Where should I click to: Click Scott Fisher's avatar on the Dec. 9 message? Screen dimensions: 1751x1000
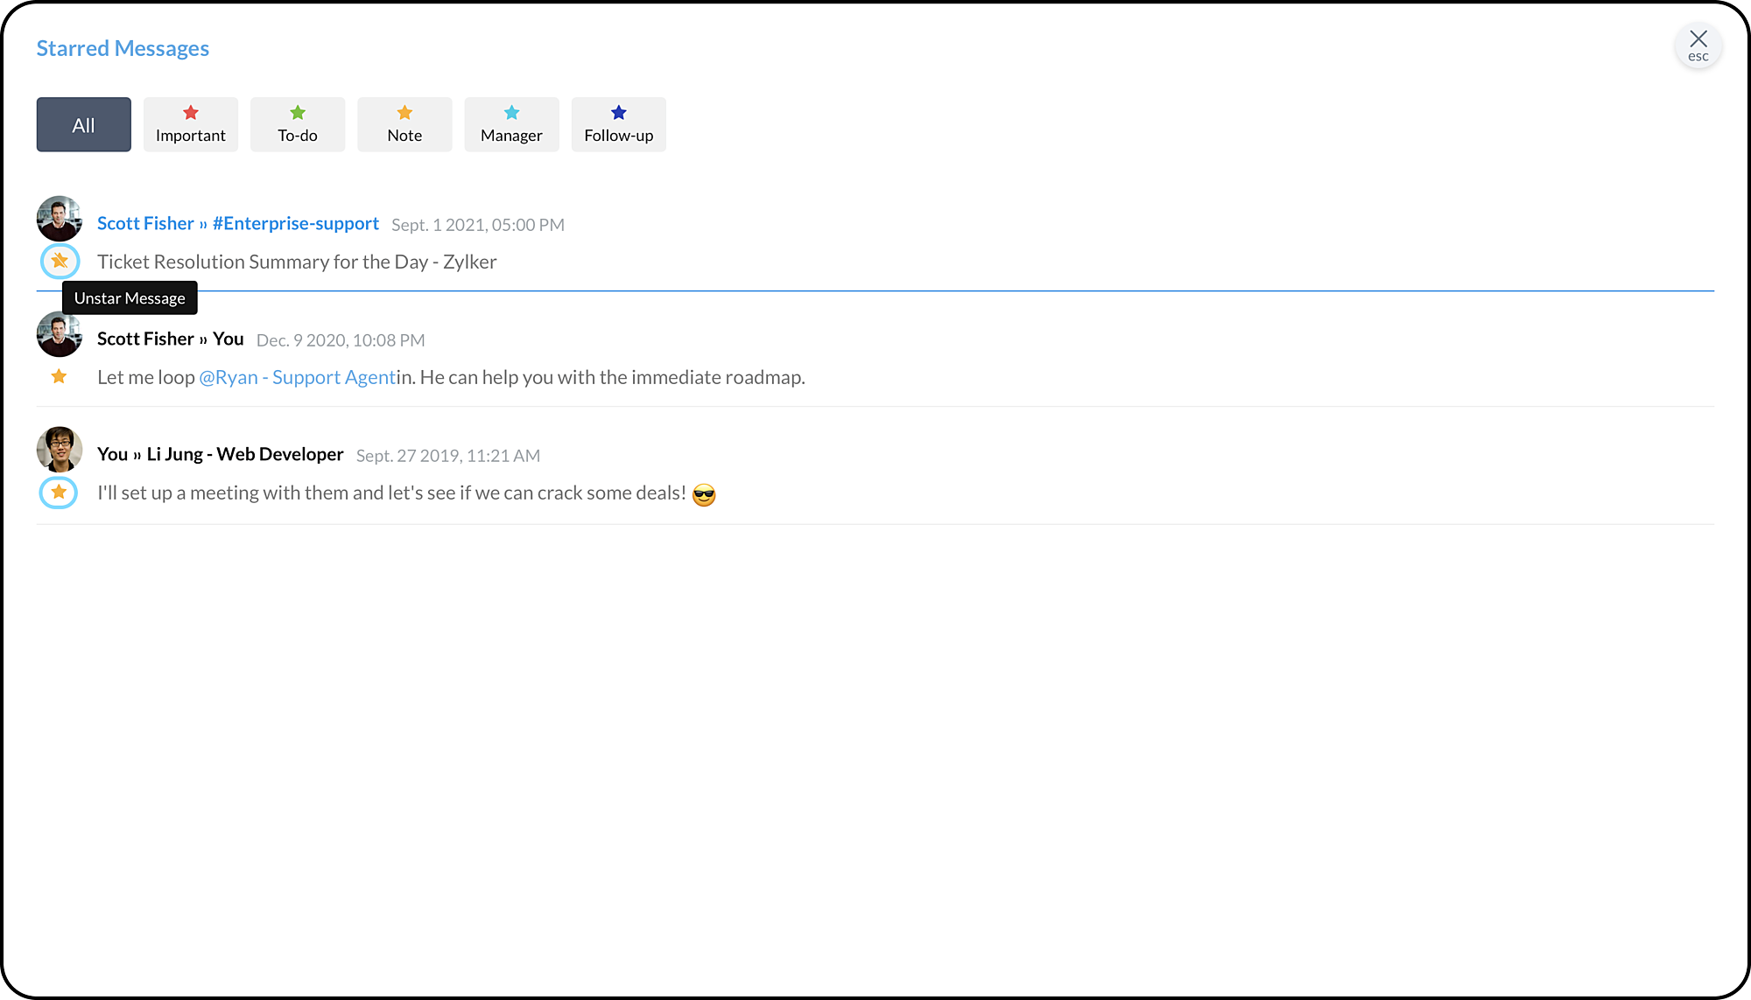point(60,334)
